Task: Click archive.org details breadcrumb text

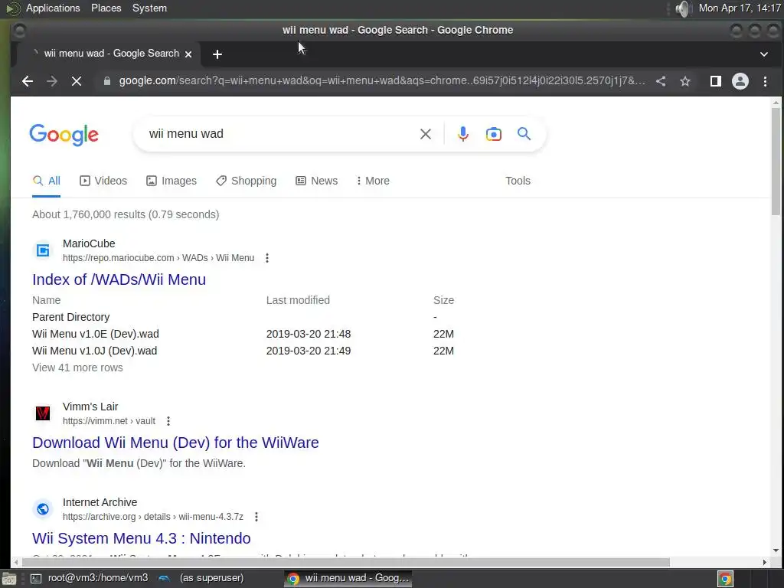Action: (153, 517)
